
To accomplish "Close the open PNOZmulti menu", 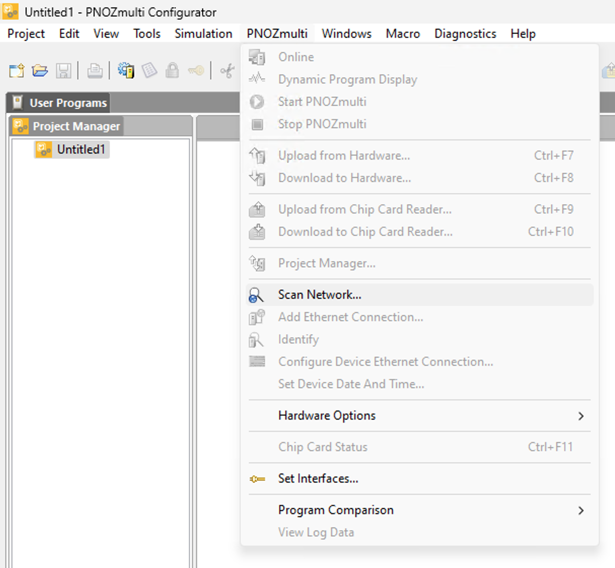I will [x=277, y=34].
